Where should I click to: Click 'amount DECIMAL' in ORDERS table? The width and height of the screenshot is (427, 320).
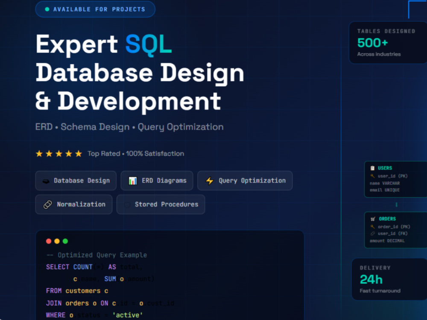tap(387, 241)
